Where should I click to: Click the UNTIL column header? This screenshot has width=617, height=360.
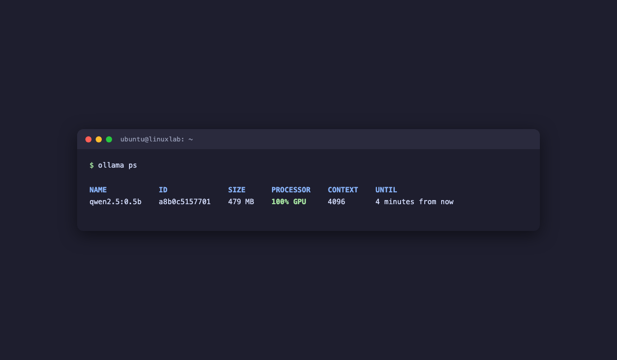coord(386,190)
